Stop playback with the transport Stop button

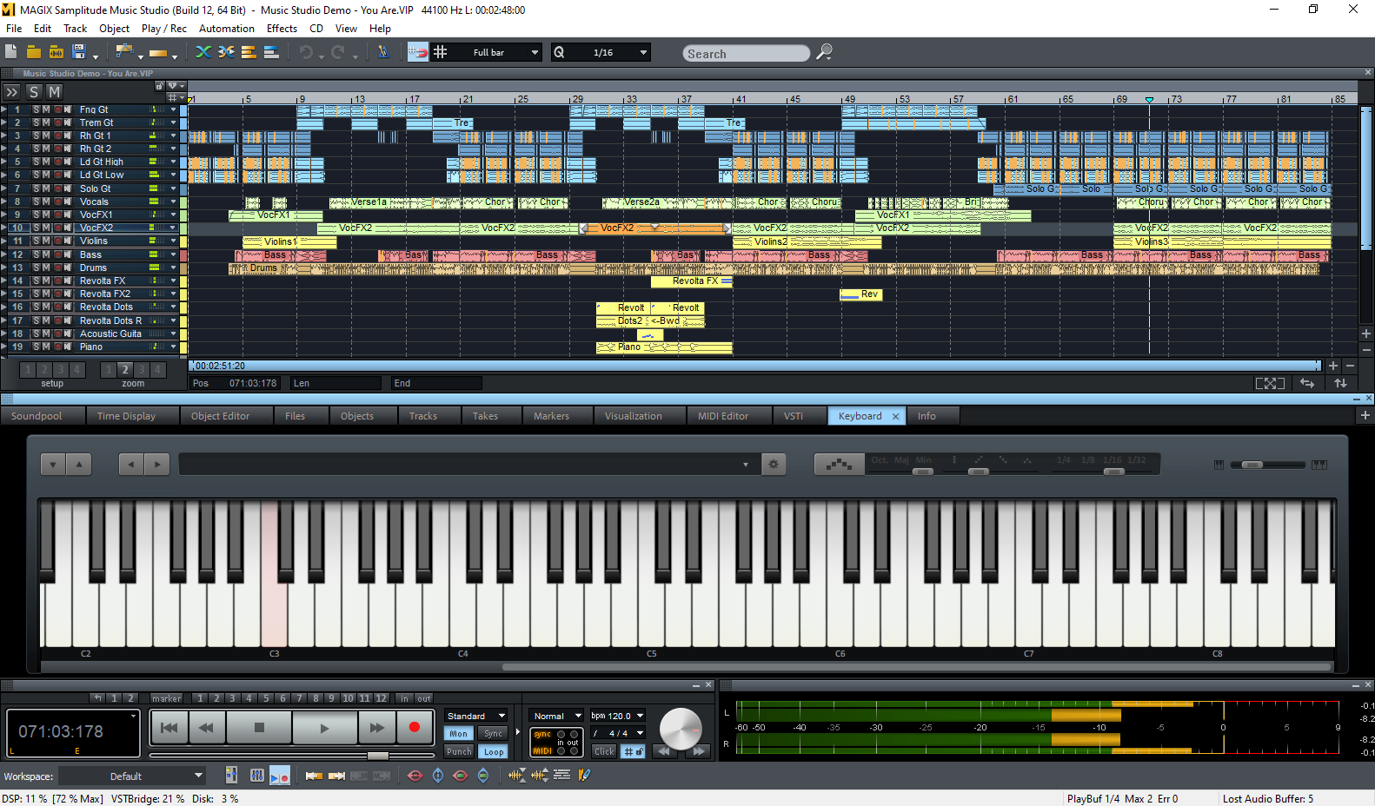259,728
